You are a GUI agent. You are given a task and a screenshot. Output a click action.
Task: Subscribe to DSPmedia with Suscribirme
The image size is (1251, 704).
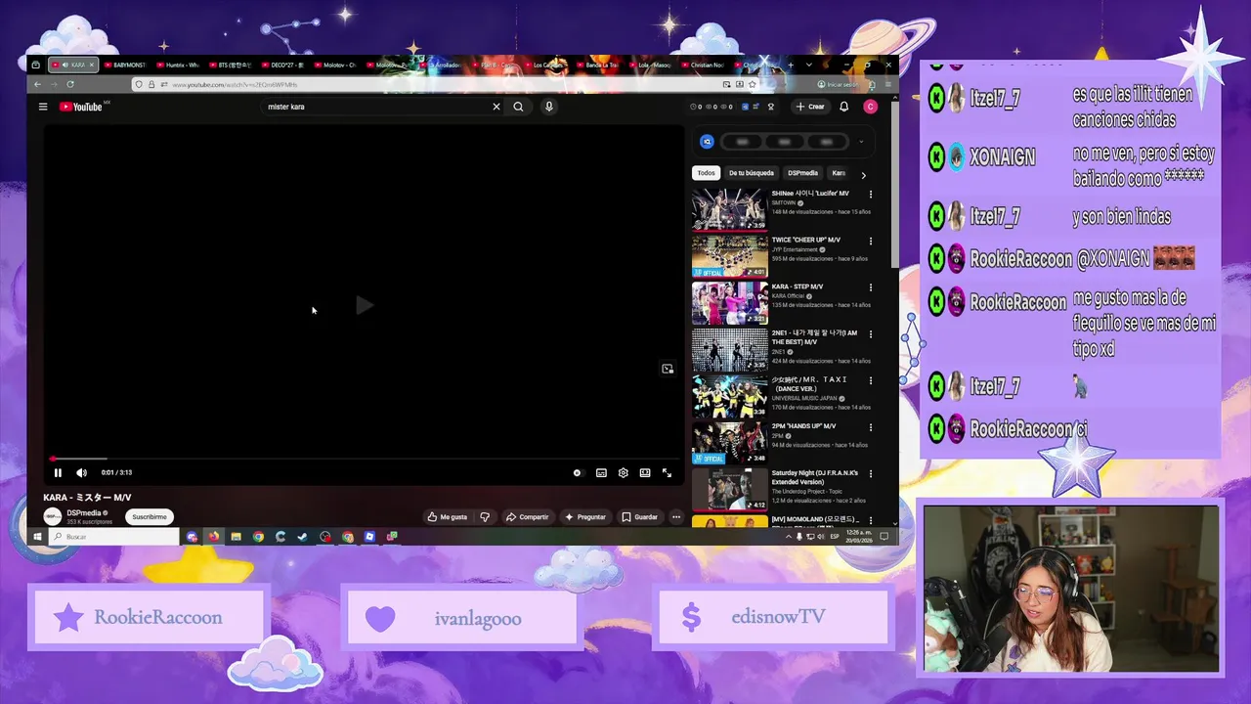(150, 516)
